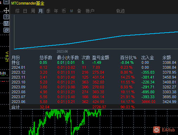Click the minimize panel icon at top-left
This screenshot has width=178, height=135.
6,2
